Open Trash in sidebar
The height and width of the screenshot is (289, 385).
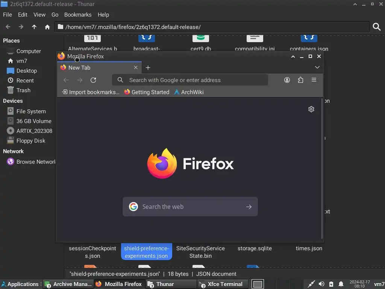pos(23,90)
